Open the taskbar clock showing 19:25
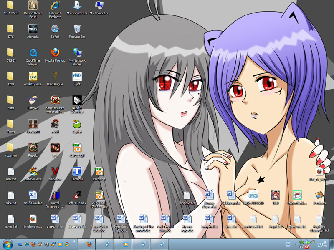The image size is (334, 250). click(322, 244)
